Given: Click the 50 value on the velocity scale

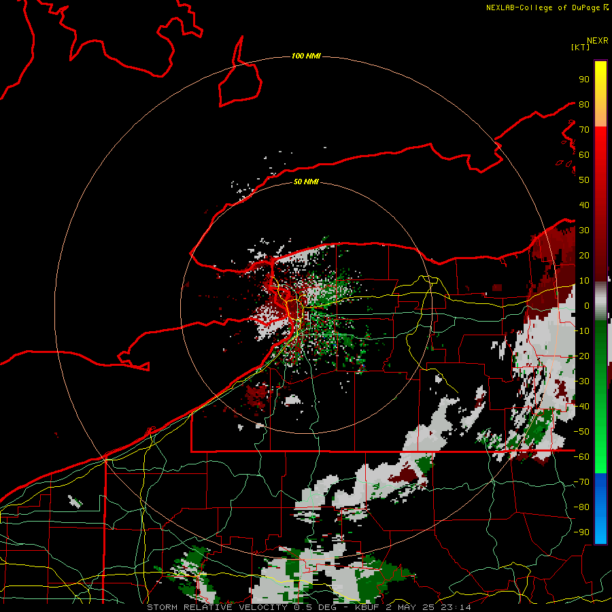Looking at the screenshot, I should (584, 180).
